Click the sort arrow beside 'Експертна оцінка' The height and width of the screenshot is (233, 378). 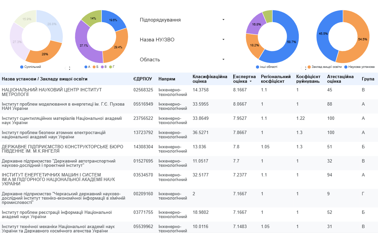(251, 81)
